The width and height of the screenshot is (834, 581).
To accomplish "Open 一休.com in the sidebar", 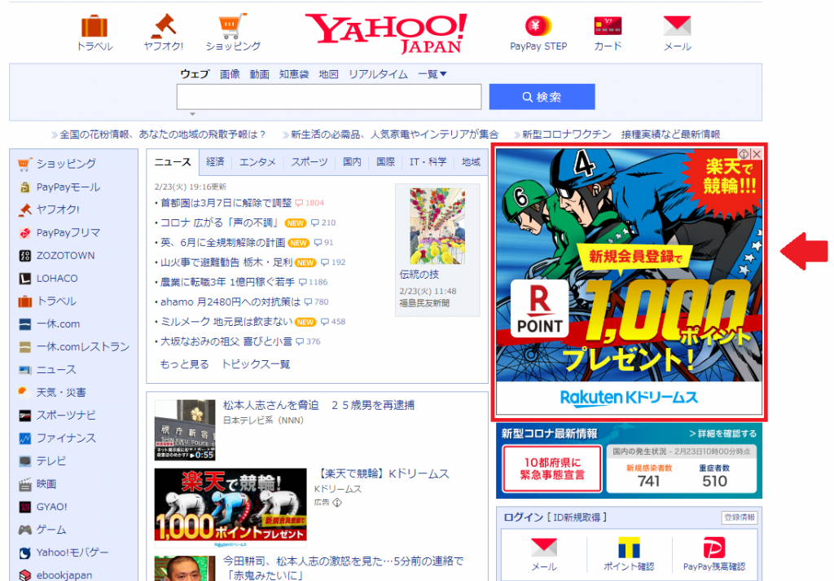I will (58, 324).
